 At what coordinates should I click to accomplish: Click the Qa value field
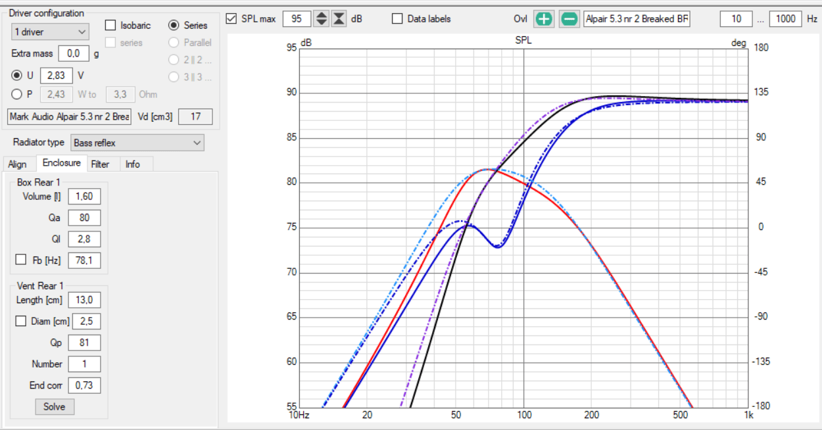[x=85, y=218]
